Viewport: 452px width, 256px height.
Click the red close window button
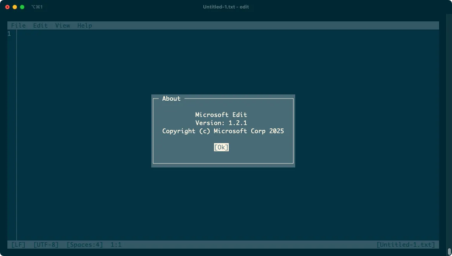pos(7,7)
